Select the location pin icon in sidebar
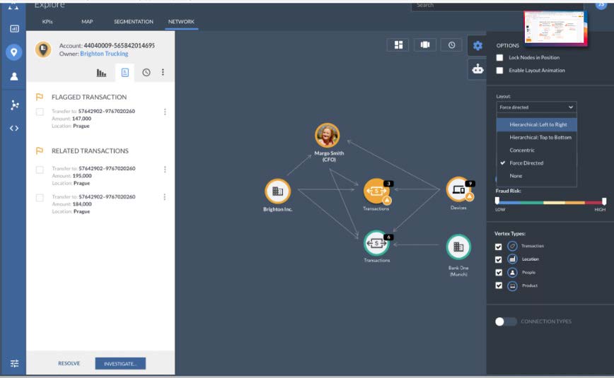Viewport: 614px width, 378px height. click(13, 52)
